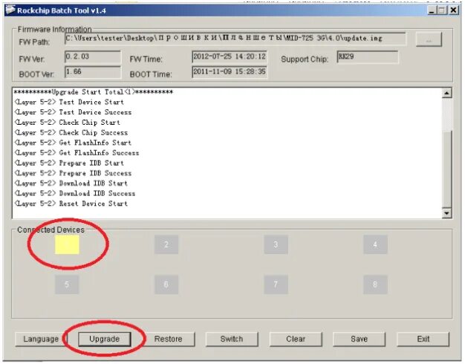This screenshot has width=465, height=364.
Task: Open the Language selection button
Action: [x=41, y=339]
